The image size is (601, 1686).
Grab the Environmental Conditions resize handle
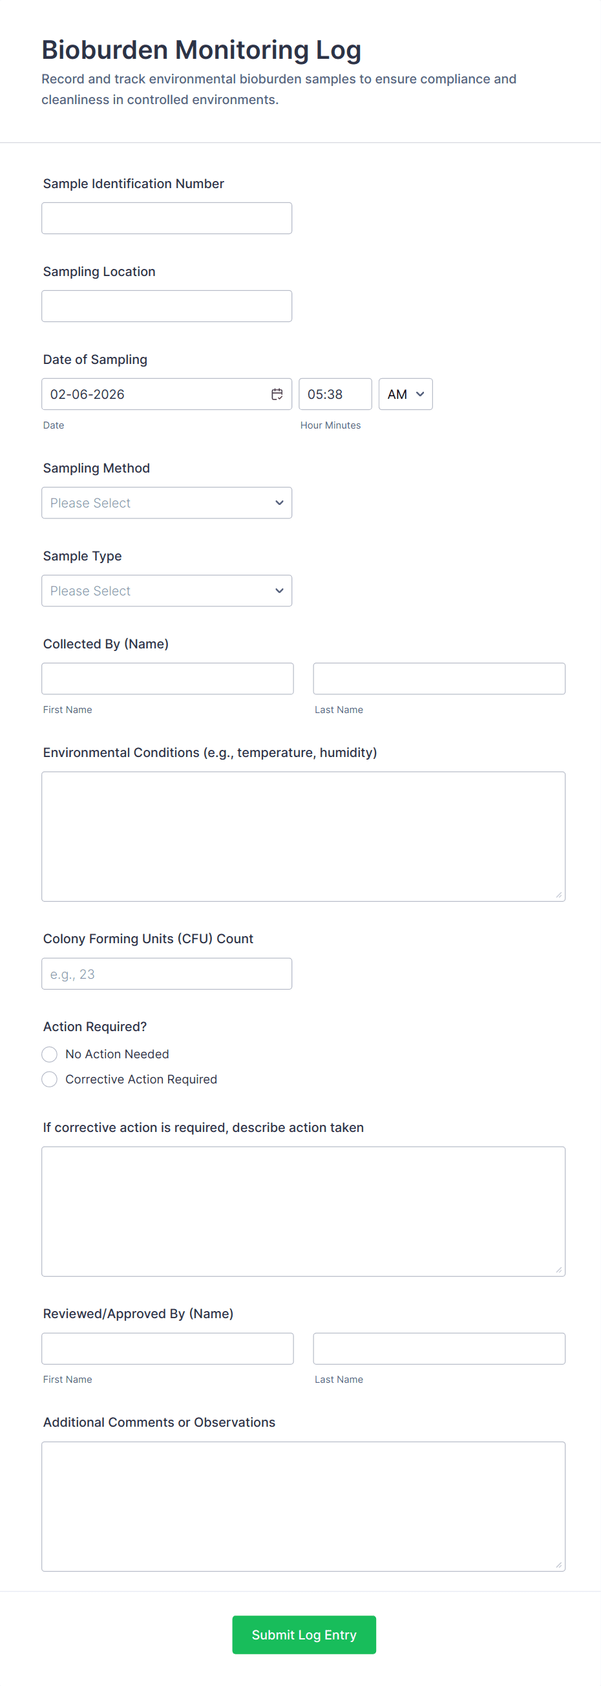click(x=558, y=895)
